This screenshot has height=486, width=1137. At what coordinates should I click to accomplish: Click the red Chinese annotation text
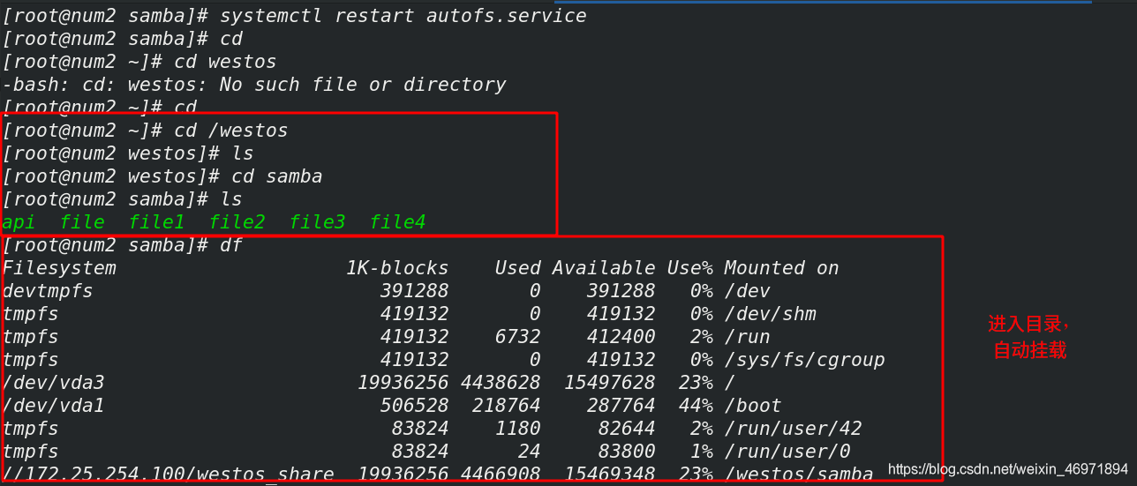pos(1028,337)
